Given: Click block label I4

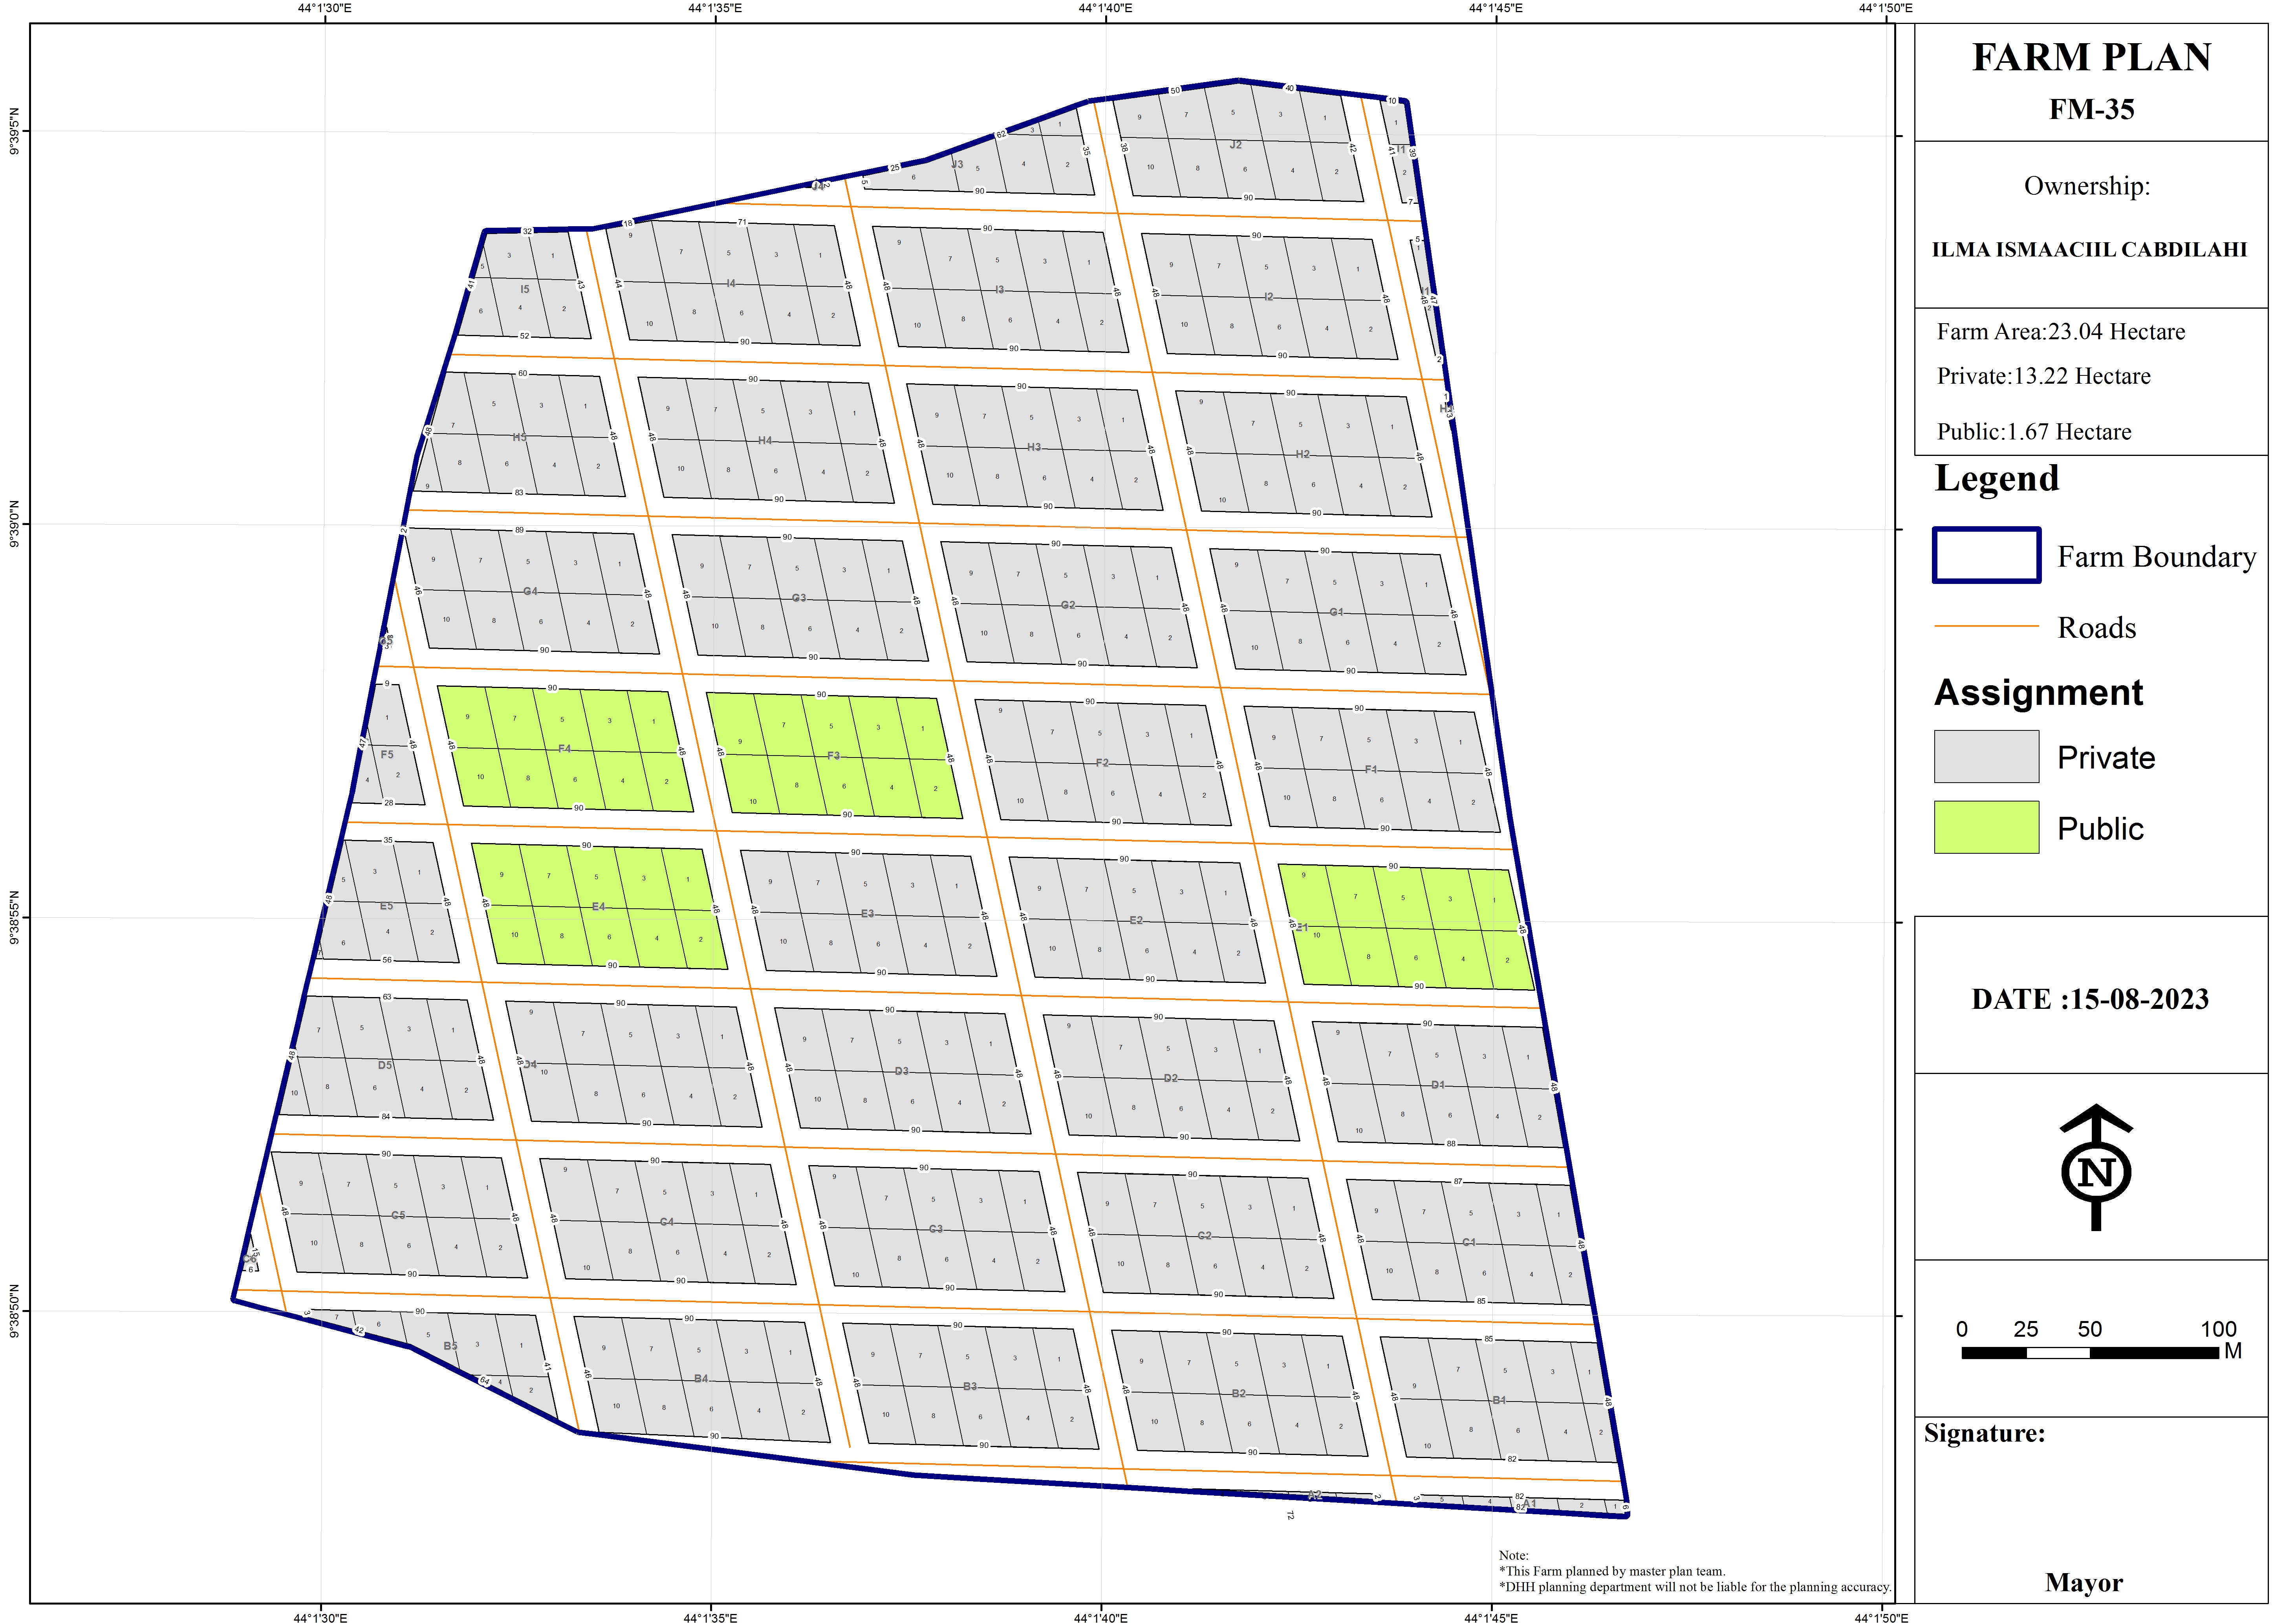Looking at the screenshot, I should 731,283.
